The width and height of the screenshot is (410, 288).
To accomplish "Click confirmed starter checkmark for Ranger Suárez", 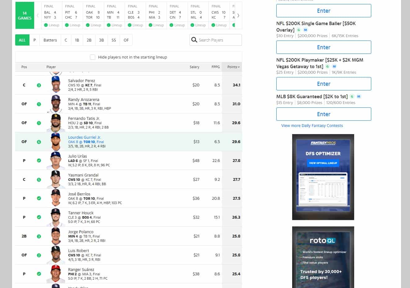I will pyautogui.click(x=39, y=274).
